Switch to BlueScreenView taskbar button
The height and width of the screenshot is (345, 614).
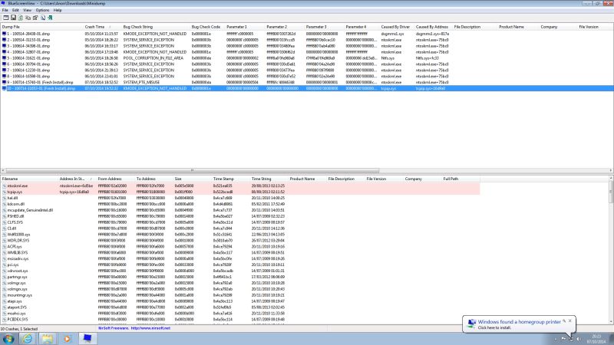coord(87,339)
